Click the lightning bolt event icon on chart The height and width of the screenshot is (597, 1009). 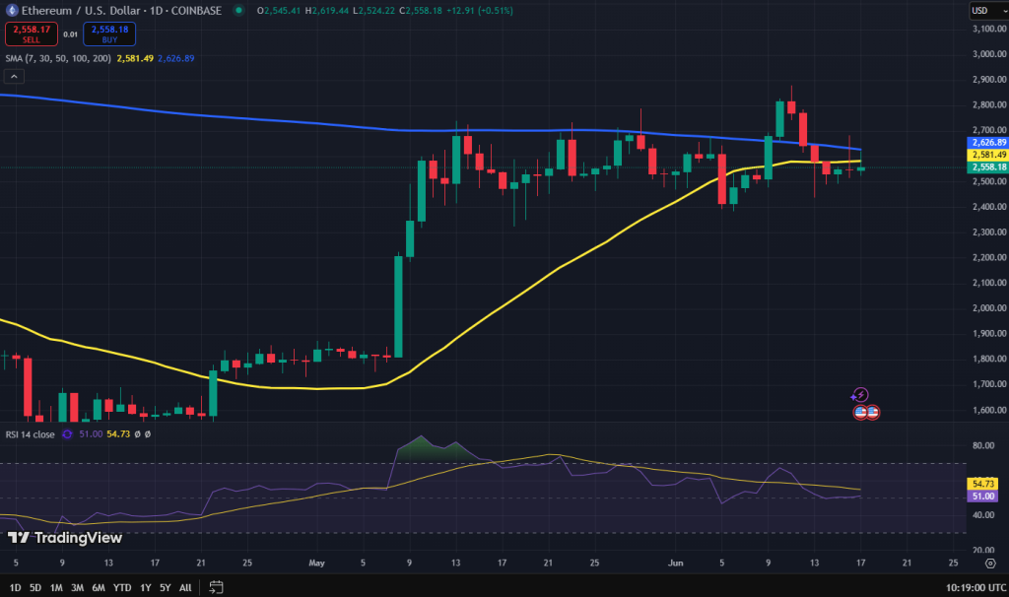(x=860, y=395)
